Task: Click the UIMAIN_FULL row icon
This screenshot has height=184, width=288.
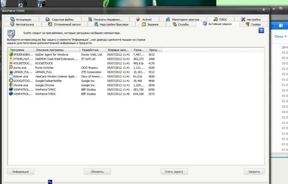Action: tap(11, 72)
